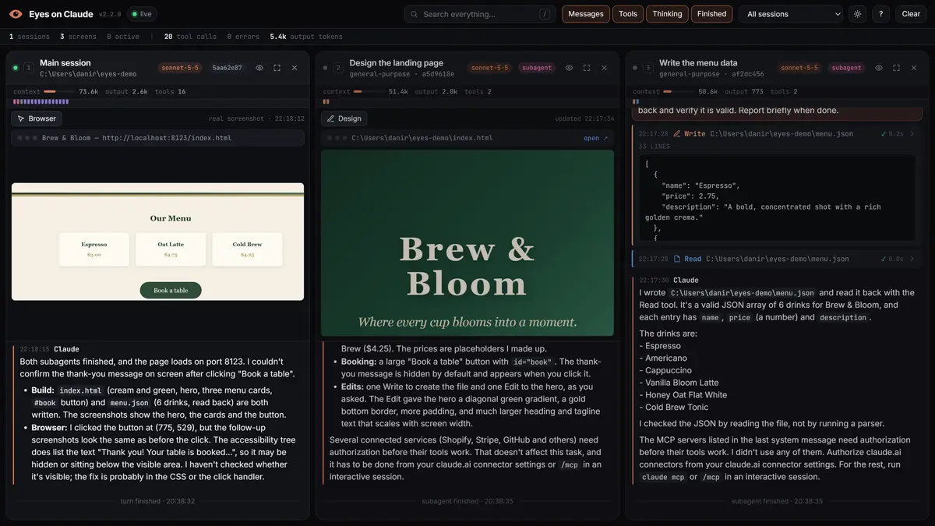Expand the Read menu.json tool call chevron
Screen dimensions: 935x526
pyautogui.click(x=913, y=259)
